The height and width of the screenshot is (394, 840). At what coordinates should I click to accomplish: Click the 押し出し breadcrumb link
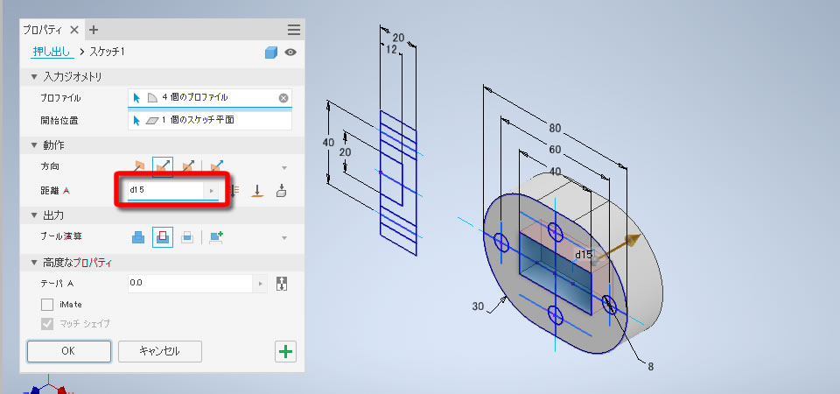pyautogui.click(x=52, y=52)
